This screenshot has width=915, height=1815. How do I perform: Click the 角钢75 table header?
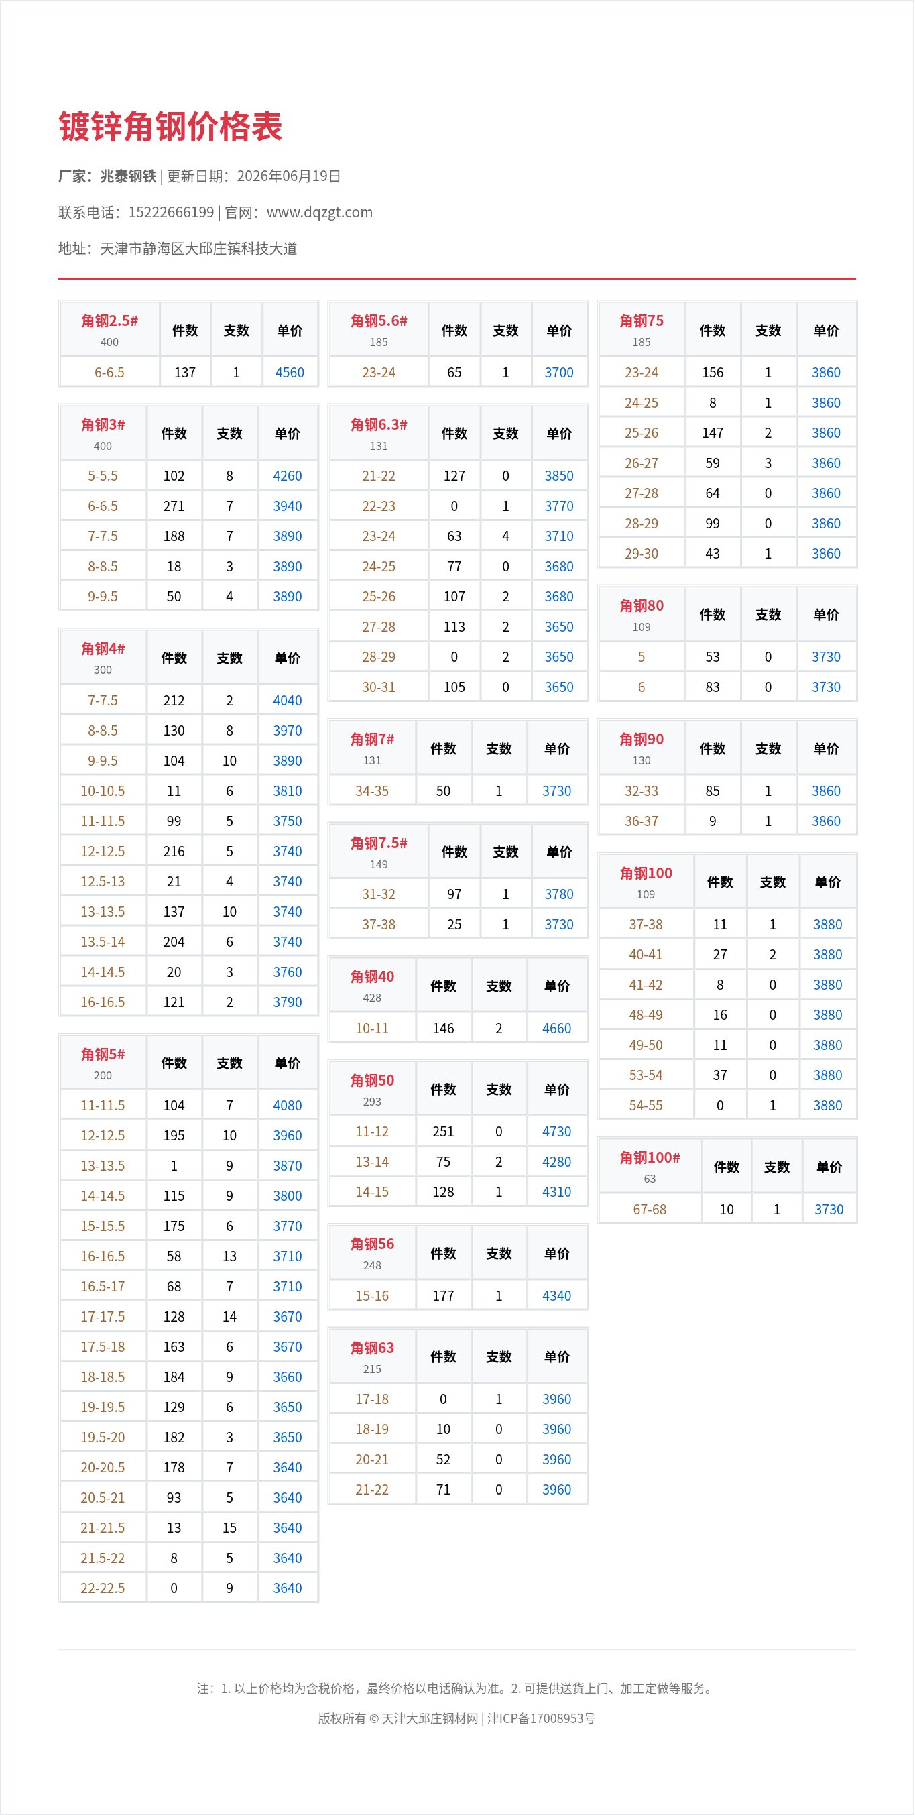point(642,330)
